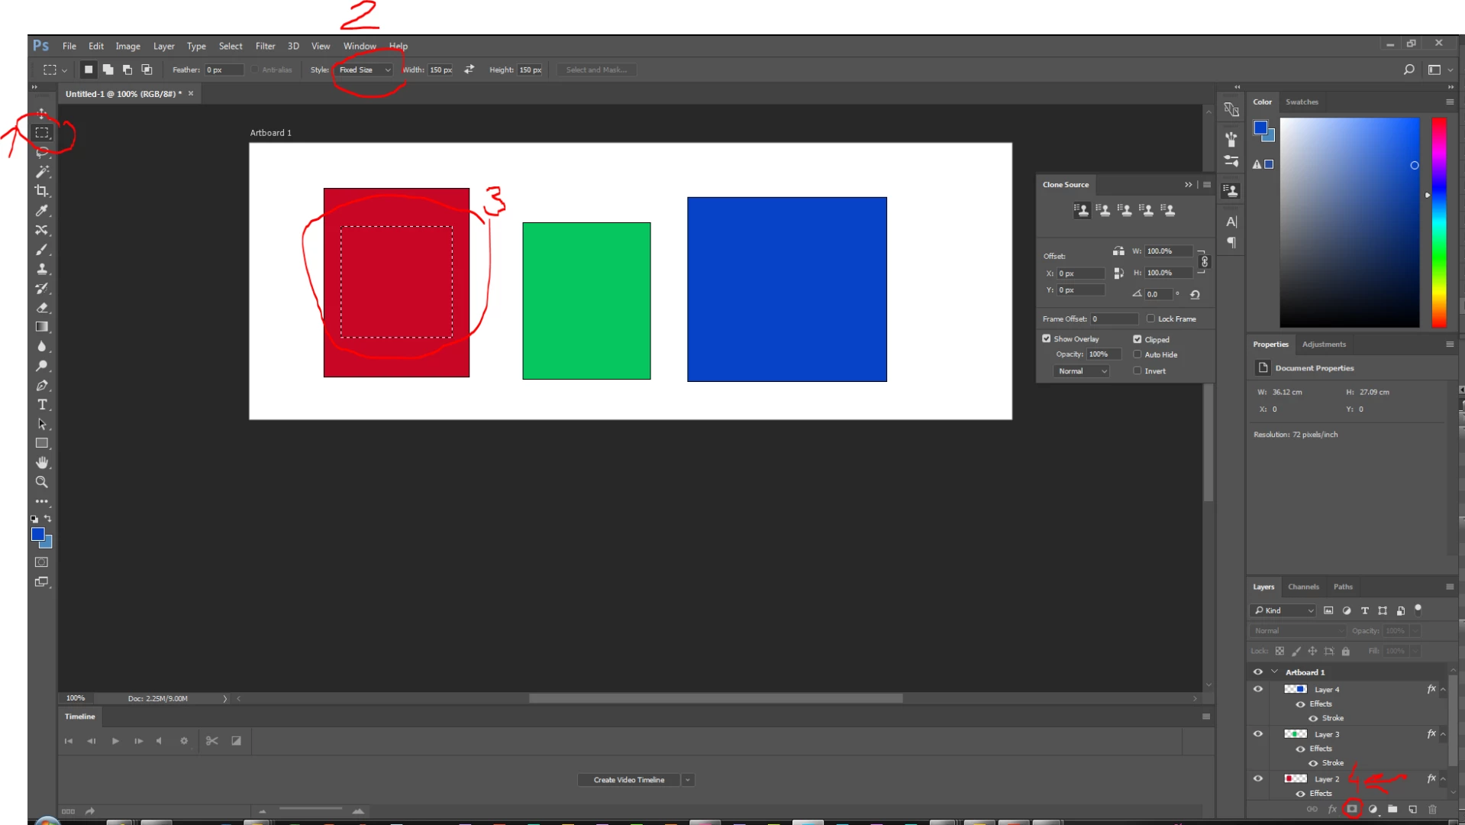Click the timeline Play button
1465x825 pixels.
click(115, 741)
